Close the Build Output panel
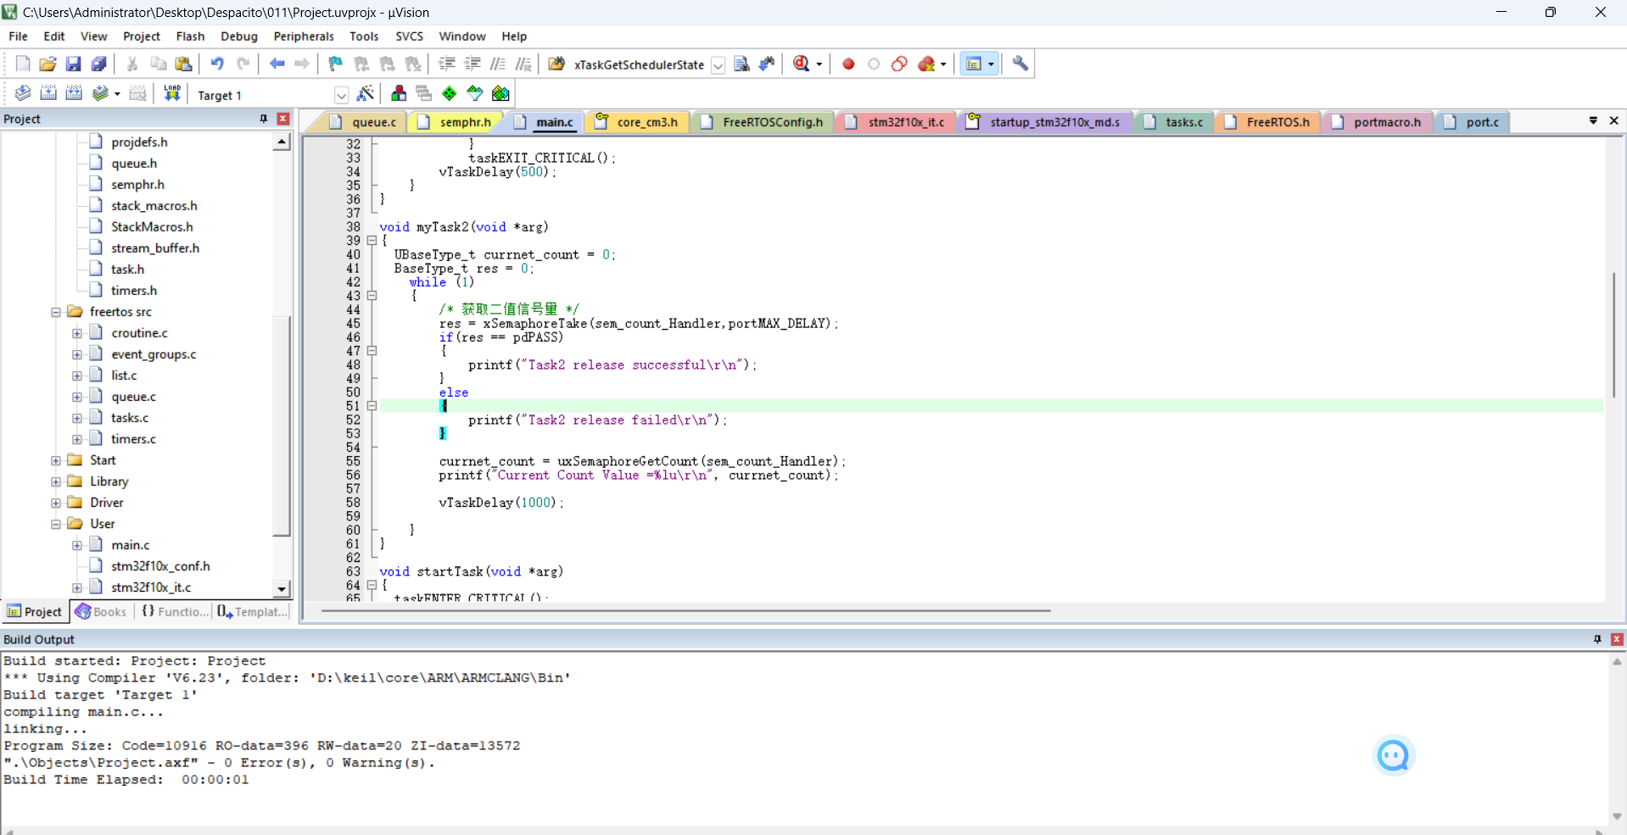1627x835 pixels. (1617, 639)
